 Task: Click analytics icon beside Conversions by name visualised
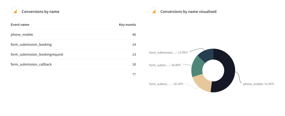pyautogui.click(x=154, y=12)
